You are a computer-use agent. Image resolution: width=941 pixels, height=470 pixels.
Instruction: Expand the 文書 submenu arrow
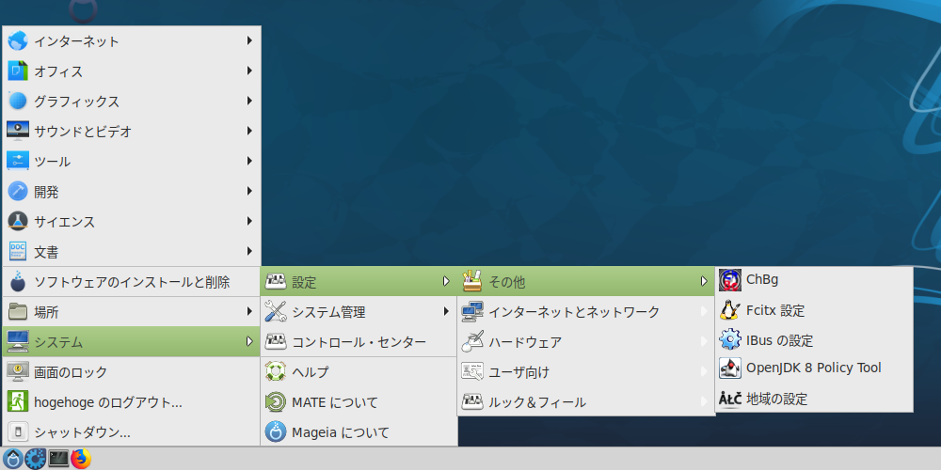point(249,252)
